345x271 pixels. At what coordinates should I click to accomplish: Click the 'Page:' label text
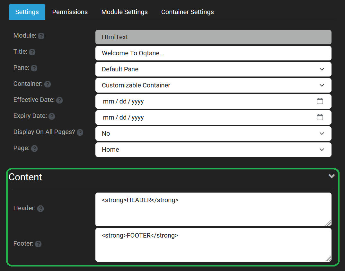tap(21, 148)
